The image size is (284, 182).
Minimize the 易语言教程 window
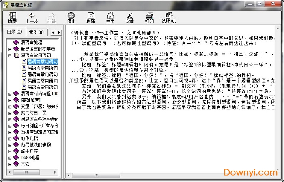[x=250, y=4]
